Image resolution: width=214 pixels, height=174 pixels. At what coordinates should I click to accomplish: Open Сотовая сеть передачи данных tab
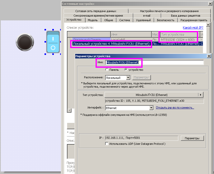96,11
